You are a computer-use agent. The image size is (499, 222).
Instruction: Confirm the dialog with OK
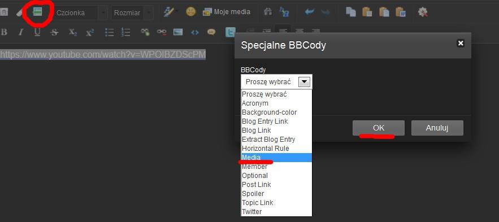(x=379, y=128)
